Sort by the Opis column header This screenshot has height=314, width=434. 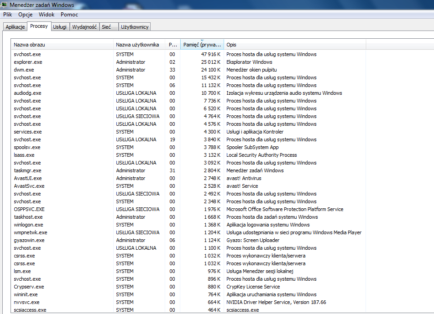295,45
